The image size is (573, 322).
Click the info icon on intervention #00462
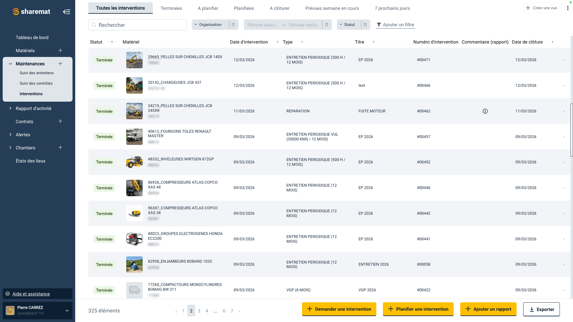(x=485, y=111)
